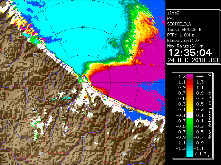This screenshot has height=165, width=221.
Task: Click the '60' range label at northwest
Action: click(x=41, y=11)
